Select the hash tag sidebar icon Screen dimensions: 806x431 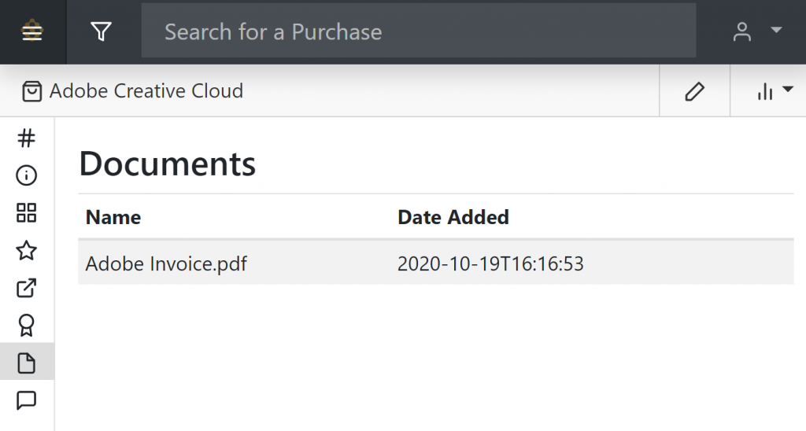(x=26, y=138)
